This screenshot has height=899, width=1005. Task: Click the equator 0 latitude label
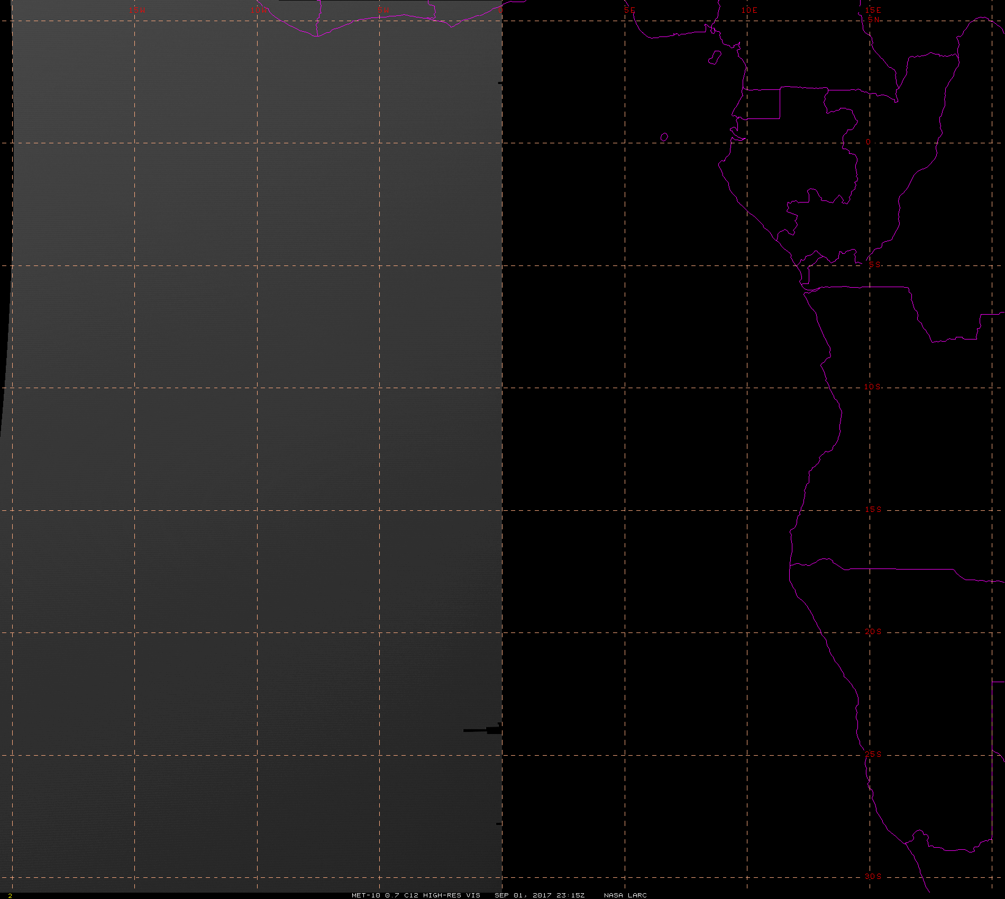868,142
